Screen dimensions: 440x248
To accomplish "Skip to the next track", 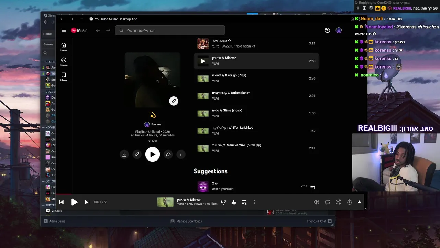I will [x=87, y=202].
